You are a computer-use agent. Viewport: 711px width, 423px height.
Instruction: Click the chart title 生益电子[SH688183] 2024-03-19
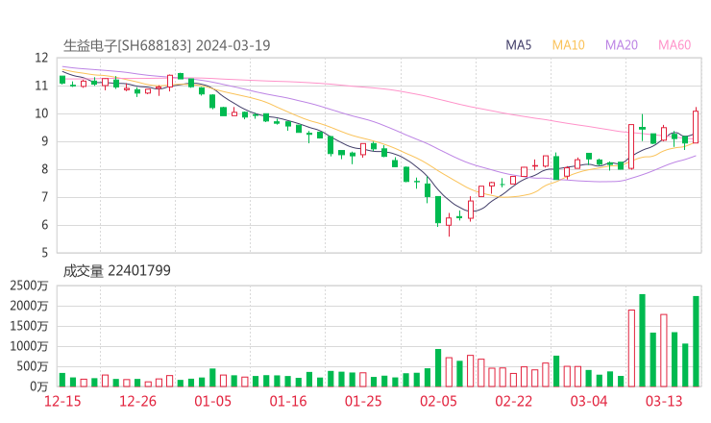point(166,45)
